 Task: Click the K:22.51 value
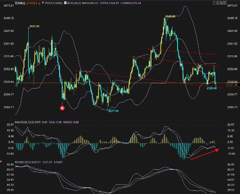tap(36, 162)
